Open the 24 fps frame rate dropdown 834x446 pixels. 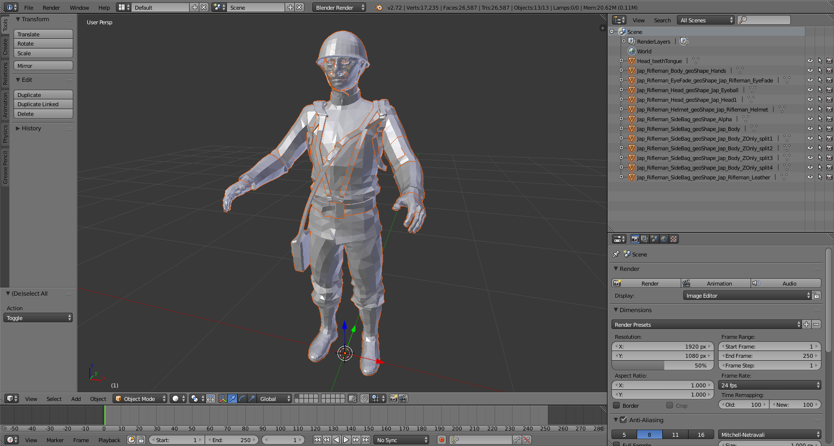point(770,385)
